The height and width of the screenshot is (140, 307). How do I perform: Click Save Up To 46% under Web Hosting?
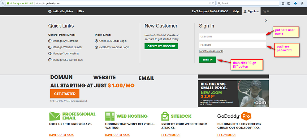pyautogui.click(x=117, y=135)
